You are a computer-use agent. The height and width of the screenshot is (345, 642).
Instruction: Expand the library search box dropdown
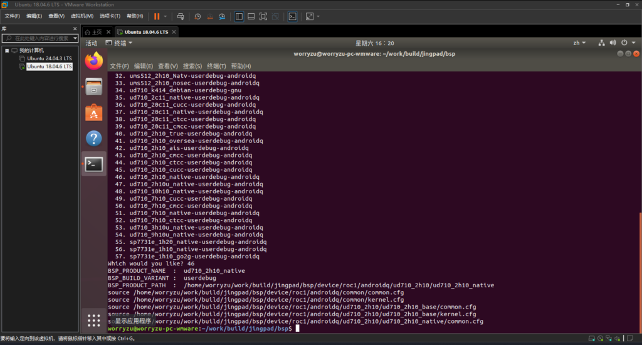point(75,38)
